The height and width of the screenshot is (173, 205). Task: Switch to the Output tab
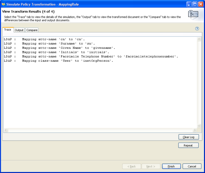tap(19, 30)
